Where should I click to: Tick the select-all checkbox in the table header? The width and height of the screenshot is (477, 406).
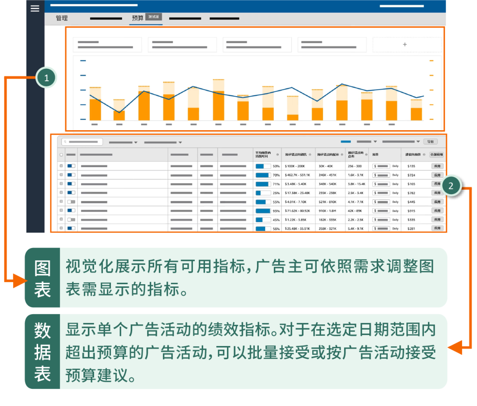[61, 155]
